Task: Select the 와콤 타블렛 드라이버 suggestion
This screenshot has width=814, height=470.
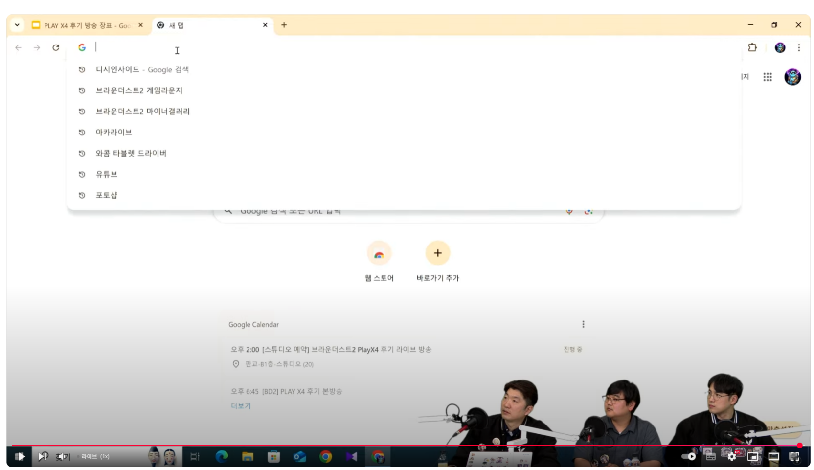Action: click(x=404, y=153)
